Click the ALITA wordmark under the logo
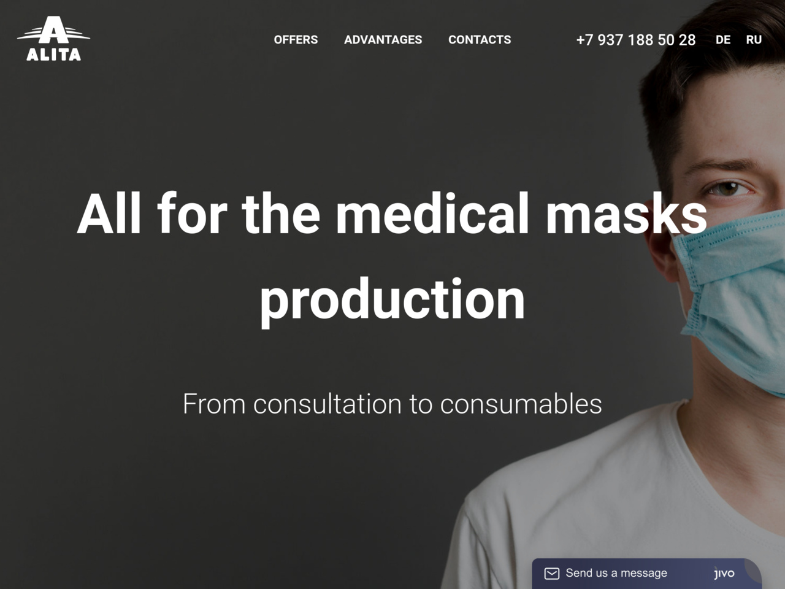785x589 pixels. point(53,54)
